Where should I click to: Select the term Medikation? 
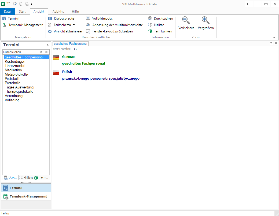pos(13,70)
